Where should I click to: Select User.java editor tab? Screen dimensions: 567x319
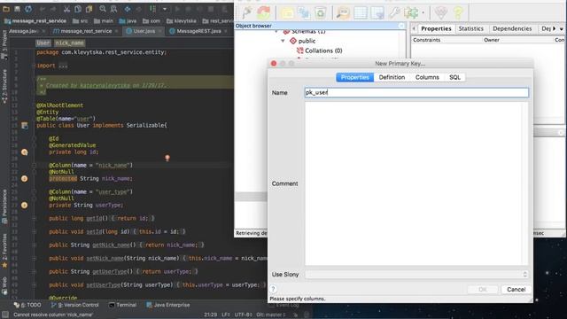[x=143, y=31]
